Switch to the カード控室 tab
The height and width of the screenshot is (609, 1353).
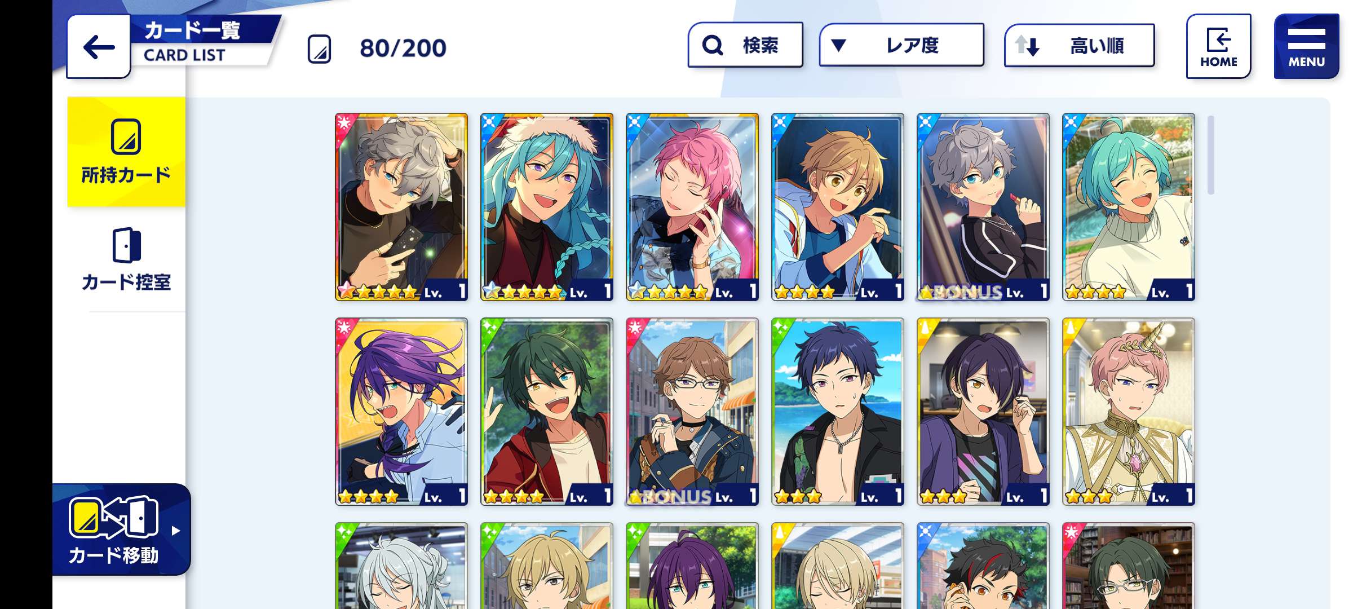point(126,259)
